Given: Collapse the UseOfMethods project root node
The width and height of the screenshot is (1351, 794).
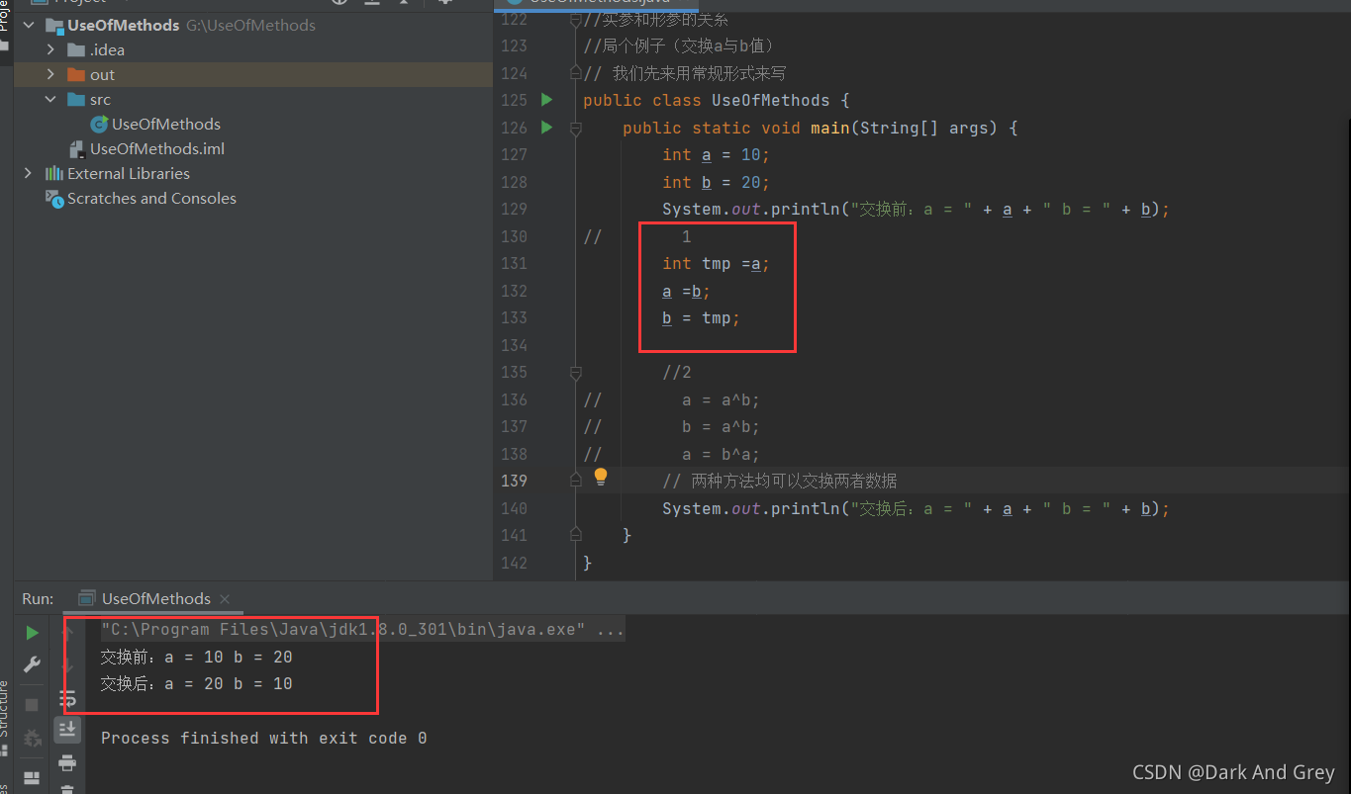Looking at the screenshot, I should point(28,25).
